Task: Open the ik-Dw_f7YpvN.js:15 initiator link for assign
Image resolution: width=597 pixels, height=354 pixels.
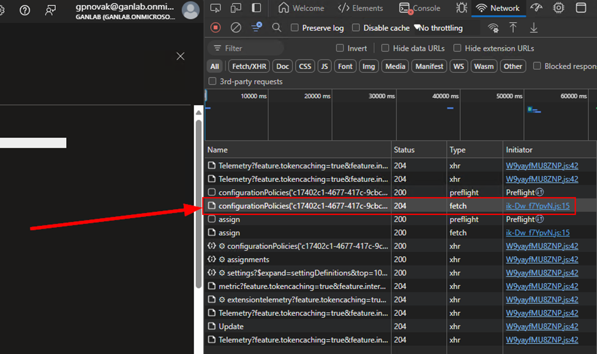Action: point(537,233)
